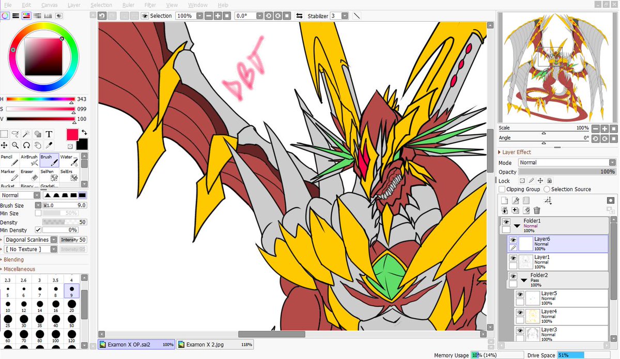The height and width of the screenshot is (359, 620).
Task: Click the foreground red color swatch
Action: pos(72,134)
